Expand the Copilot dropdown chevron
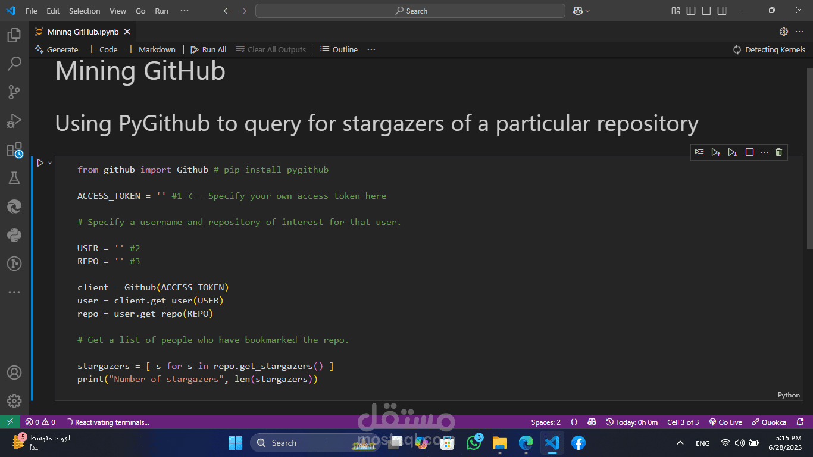 point(587,11)
